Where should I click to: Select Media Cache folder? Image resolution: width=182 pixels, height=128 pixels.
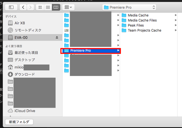pyautogui.click(x=149, y=15)
